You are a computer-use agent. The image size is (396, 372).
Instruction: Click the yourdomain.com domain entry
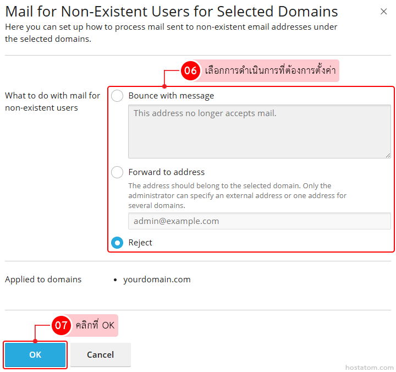157,280
